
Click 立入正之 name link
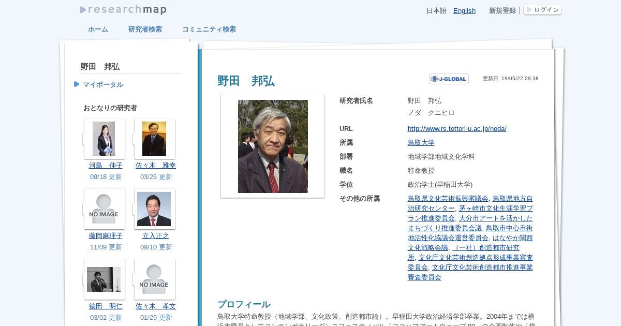click(156, 236)
